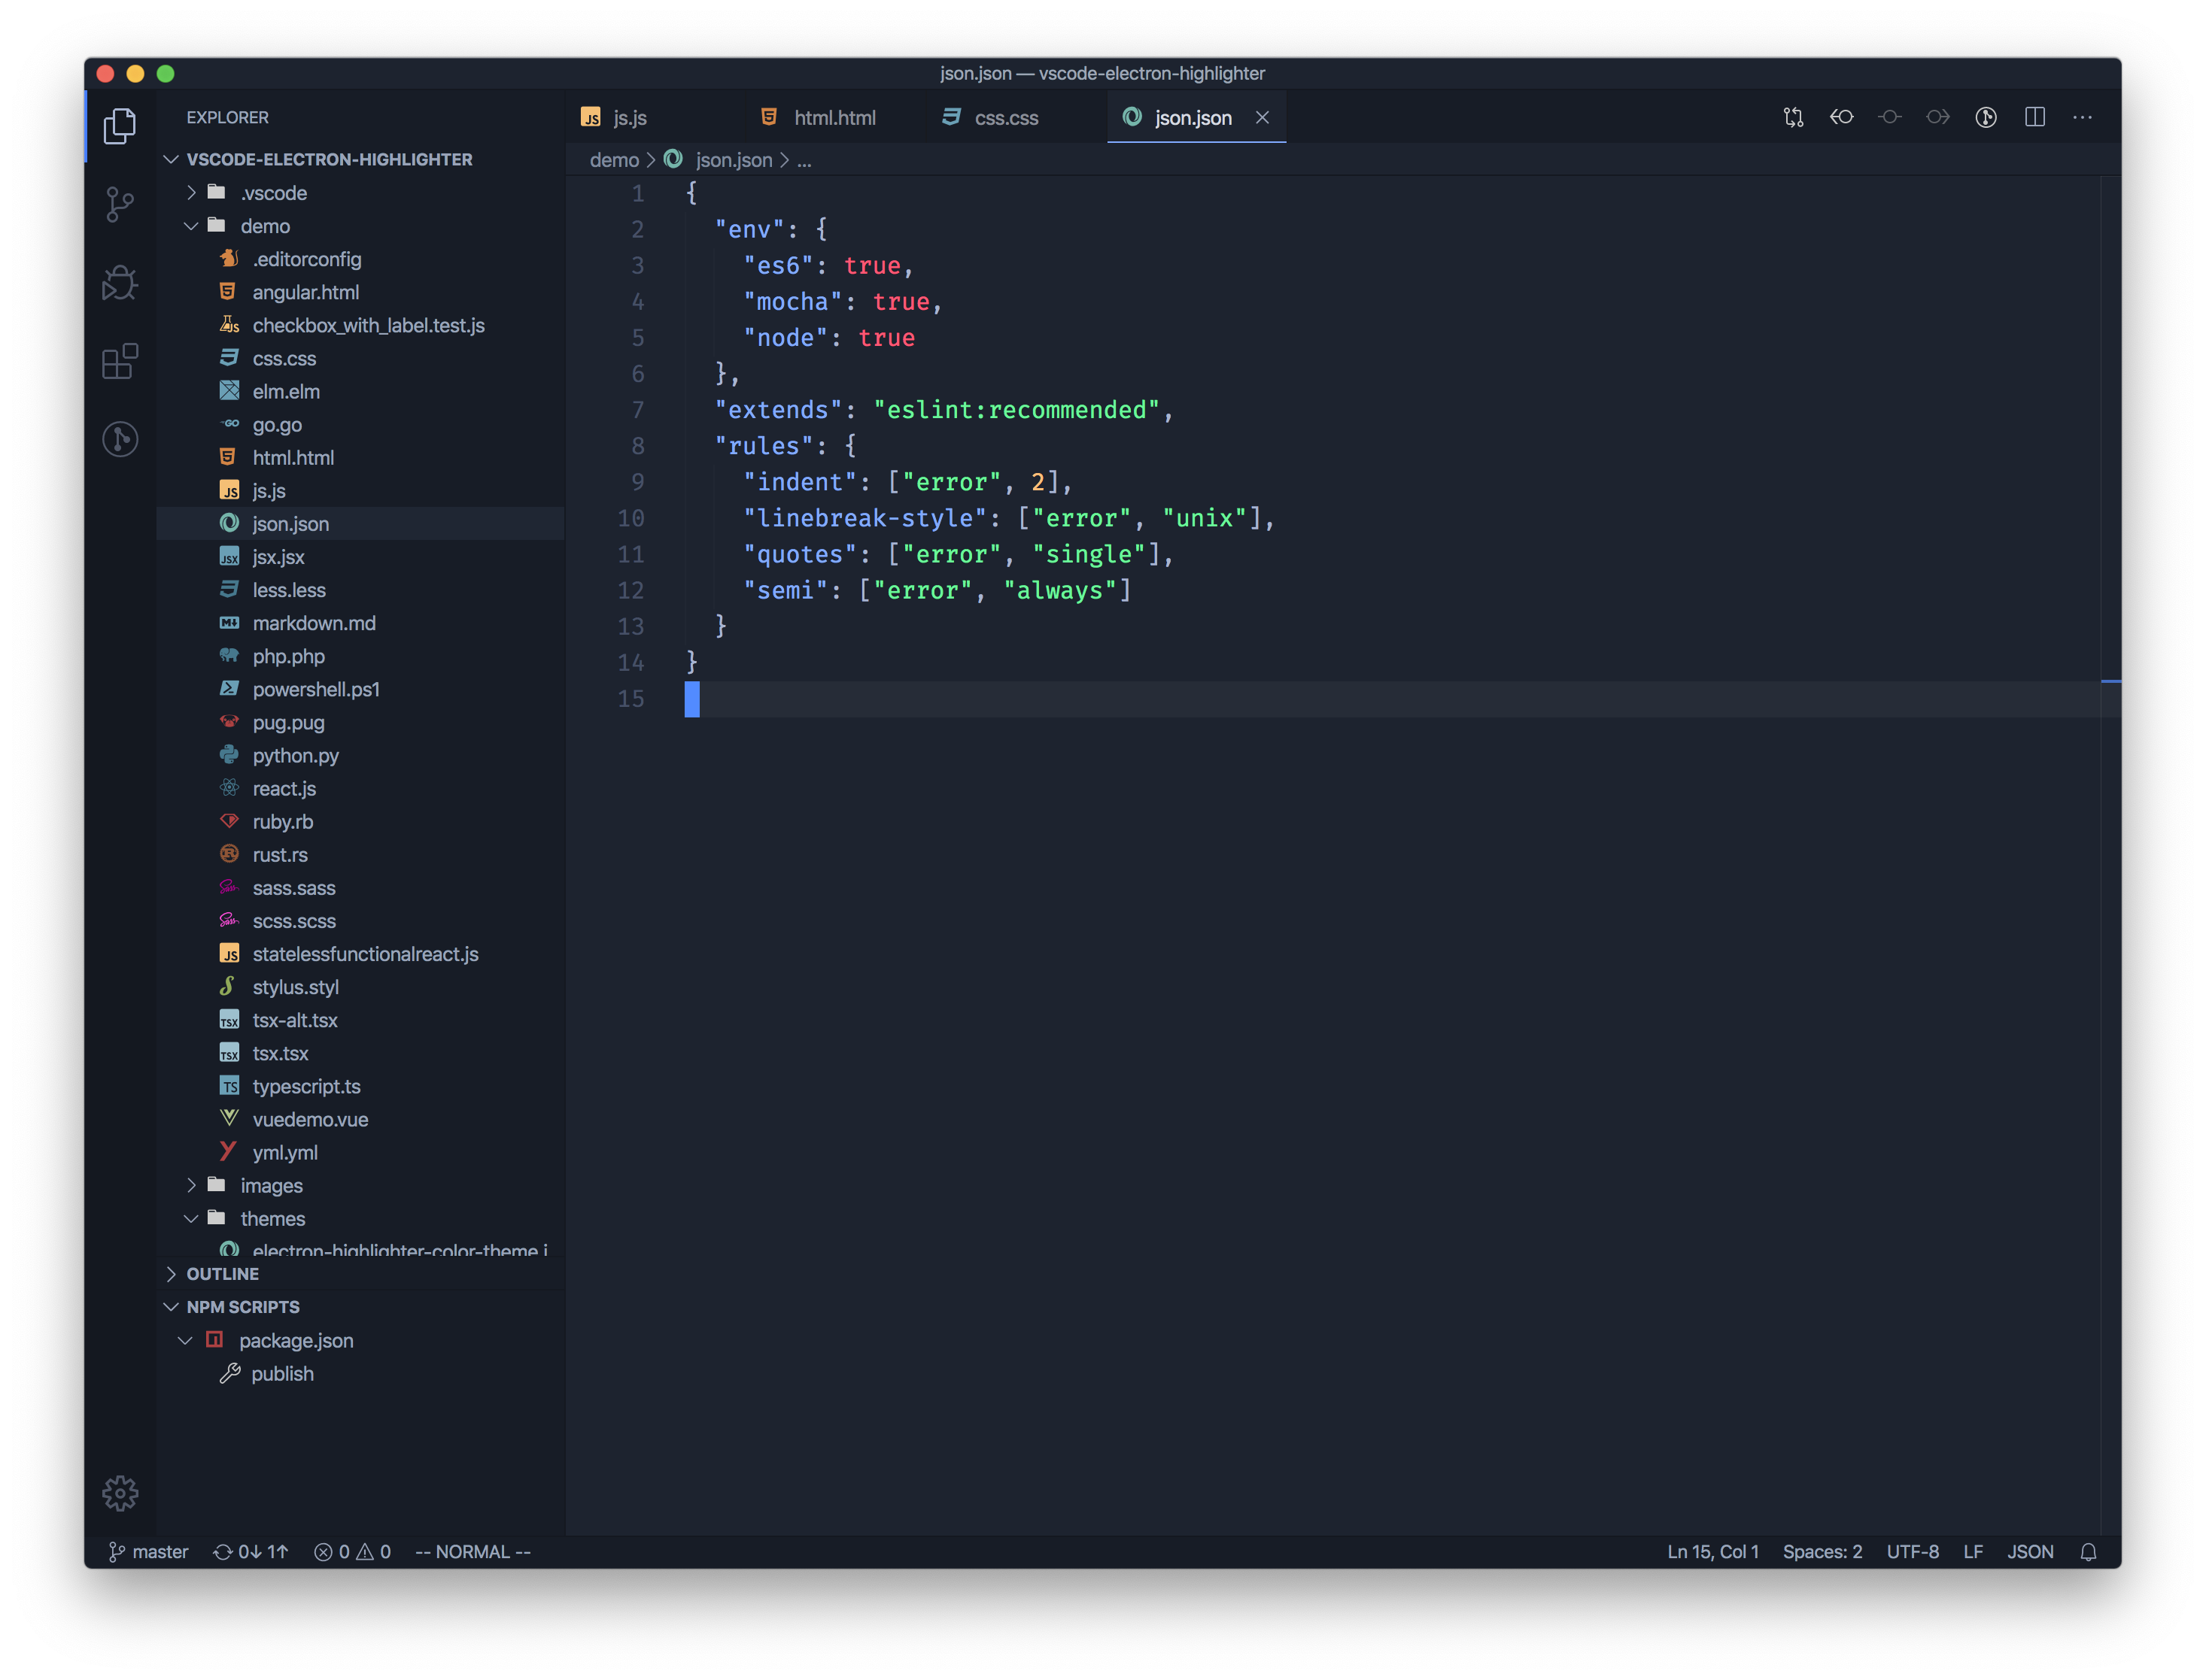Expand the OUTLINE section
This screenshot has width=2206, height=1680.
pos(222,1274)
